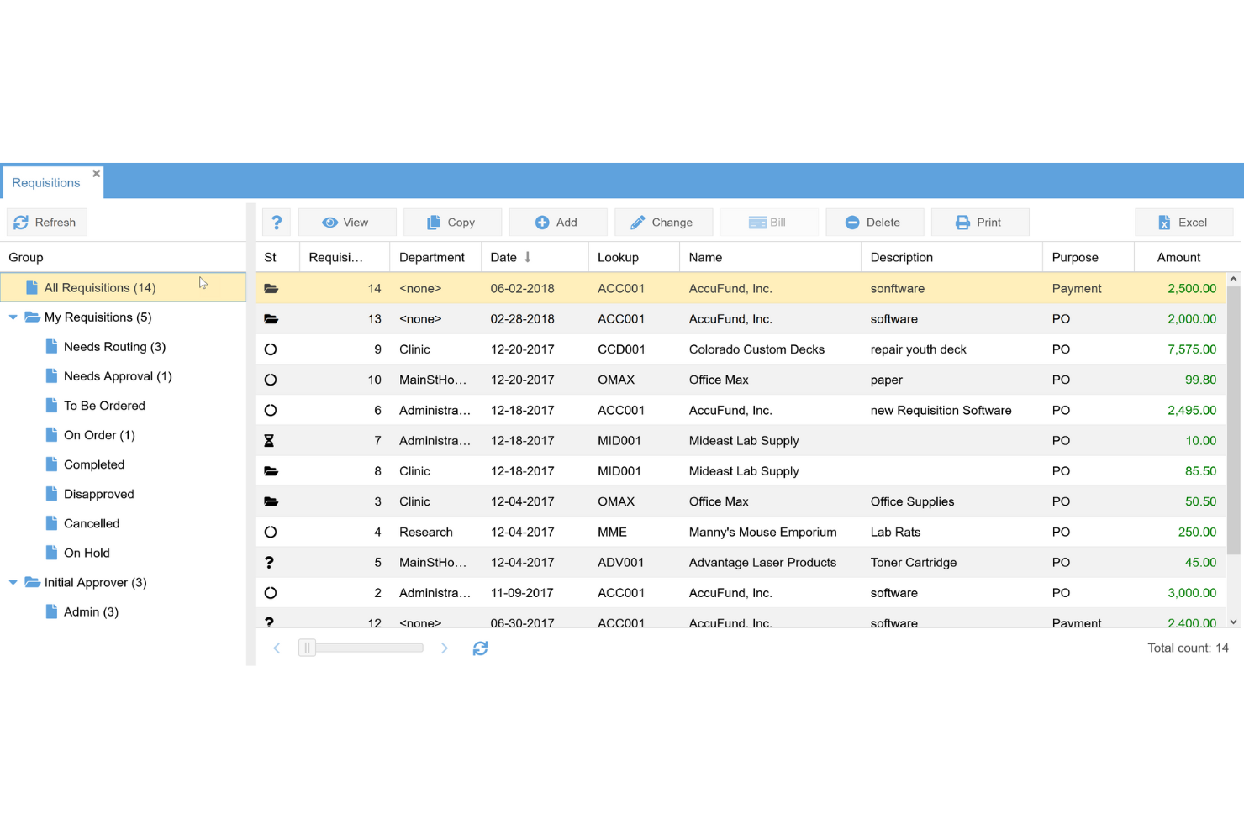Click the question-mark status icon on requisition 5
This screenshot has height=829, width=1244.
pos(269,562)
